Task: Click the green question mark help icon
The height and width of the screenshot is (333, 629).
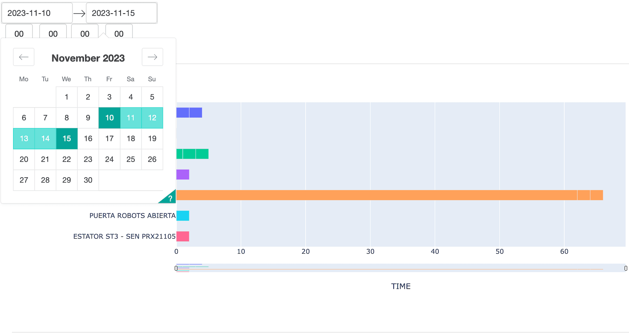Action: pyautogui.click(x=170, y=198)
